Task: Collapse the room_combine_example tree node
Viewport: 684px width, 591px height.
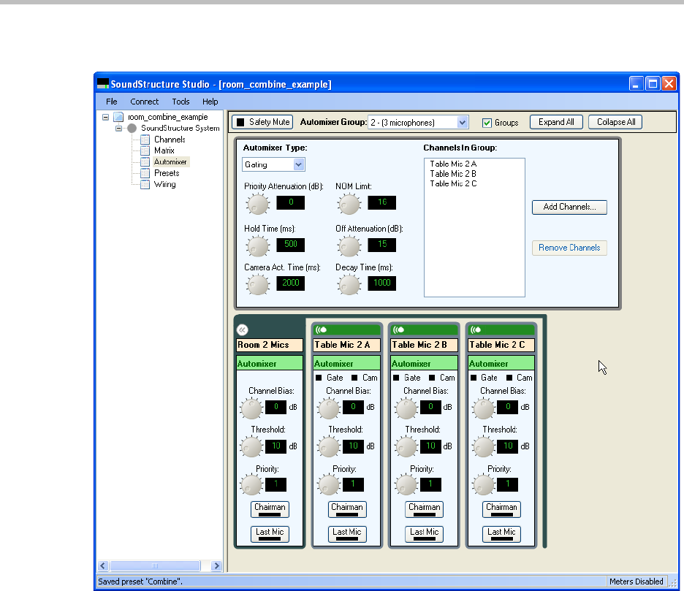Action: pyautogui.click(x=105, y=117)
